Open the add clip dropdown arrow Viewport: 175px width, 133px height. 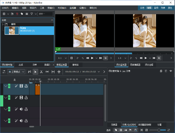coord(8,14)
